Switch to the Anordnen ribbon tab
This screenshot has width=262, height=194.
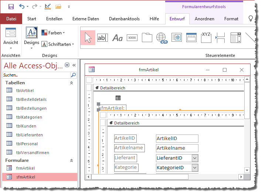204,19
